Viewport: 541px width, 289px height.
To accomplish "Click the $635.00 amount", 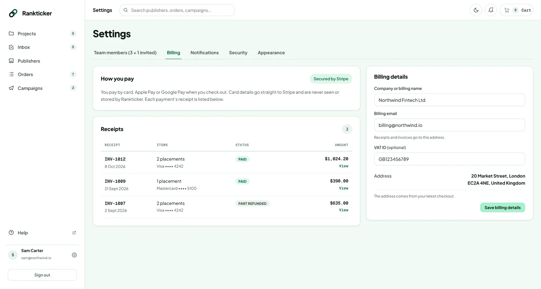I will [x=339, y=203].
